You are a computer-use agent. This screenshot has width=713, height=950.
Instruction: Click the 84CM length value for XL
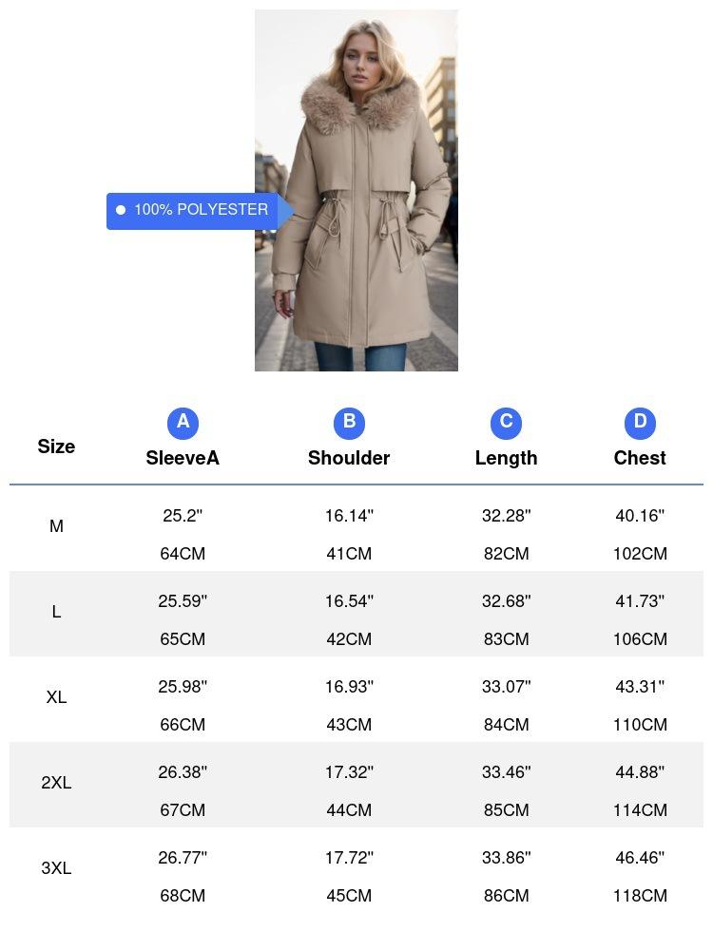[x=506, y=725]
